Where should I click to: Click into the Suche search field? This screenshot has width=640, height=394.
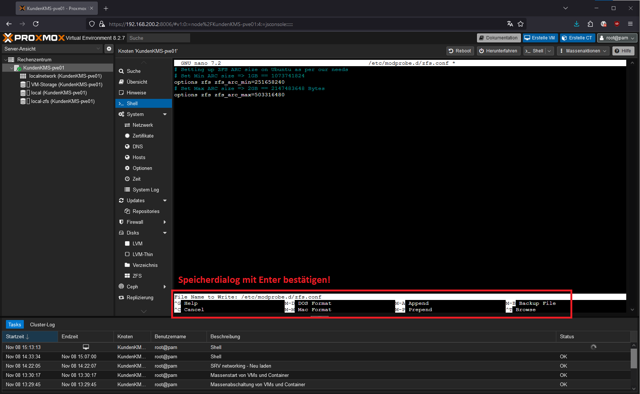click(x=158, y=38)
